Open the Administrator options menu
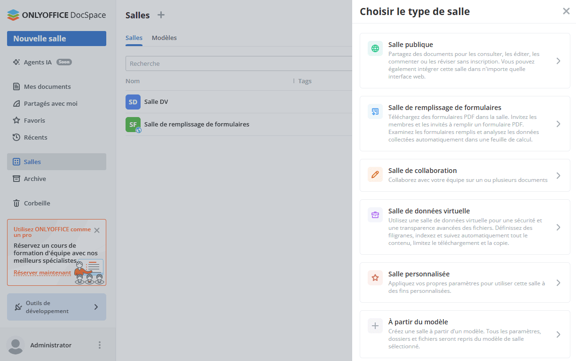Image resolution: width=576 pixels, height=361 pixels. point(99,345)
